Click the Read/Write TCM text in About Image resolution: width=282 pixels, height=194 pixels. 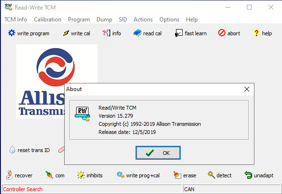coord(117,108)
